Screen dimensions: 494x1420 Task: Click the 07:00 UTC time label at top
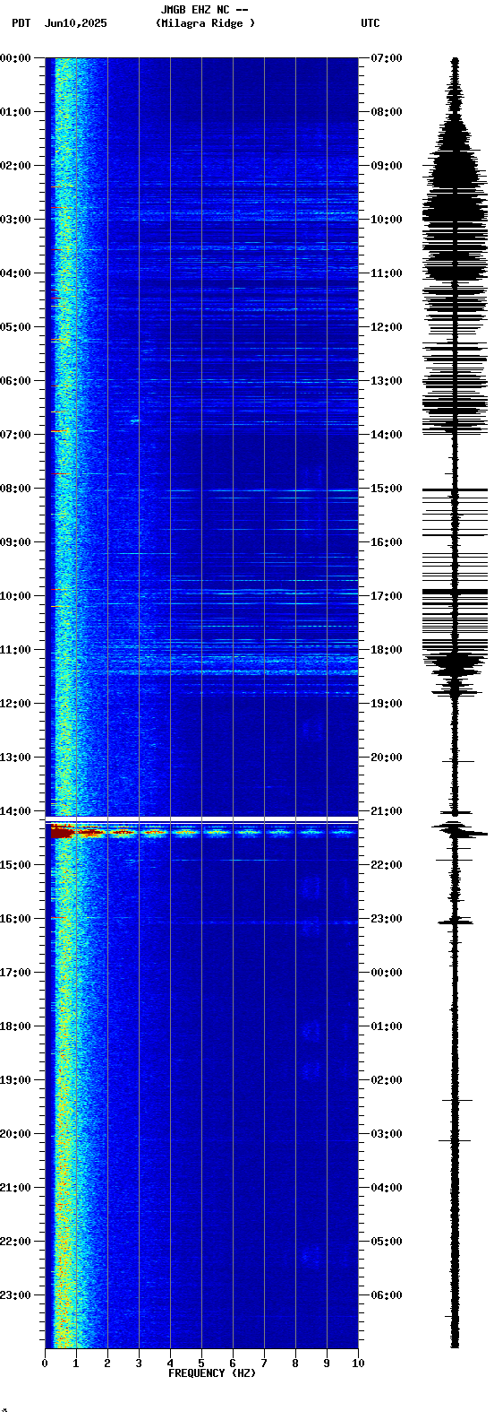point(386,58)
